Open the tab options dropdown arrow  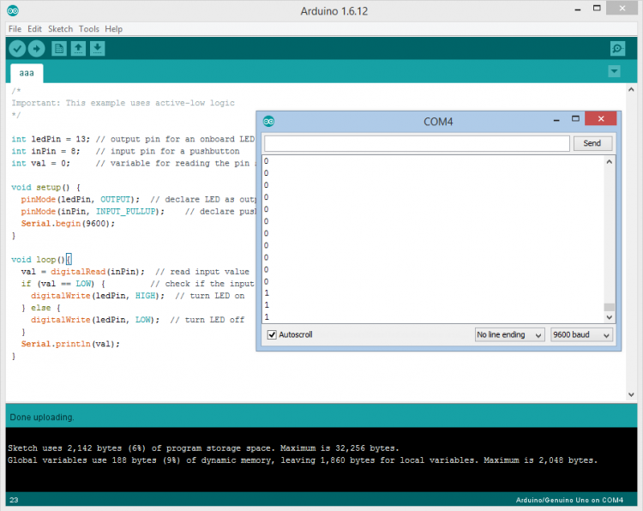(614, 71)
